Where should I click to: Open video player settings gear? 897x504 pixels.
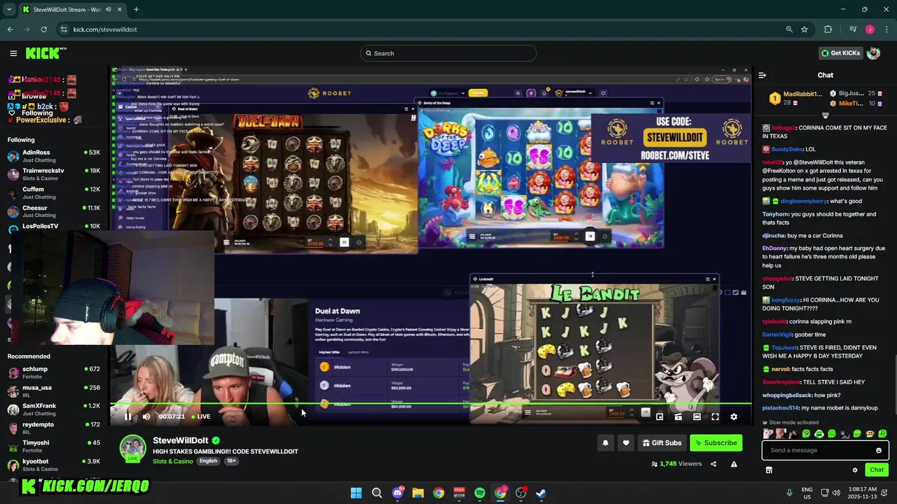coord(734,416)
